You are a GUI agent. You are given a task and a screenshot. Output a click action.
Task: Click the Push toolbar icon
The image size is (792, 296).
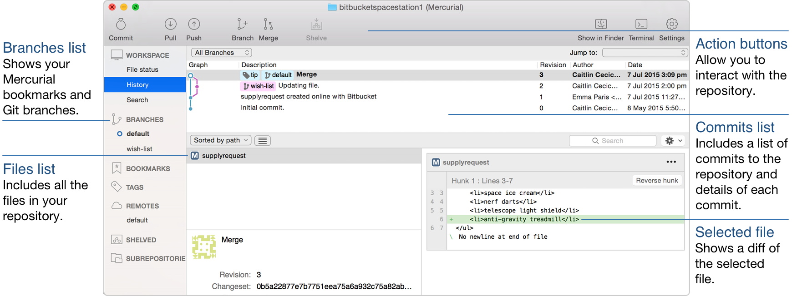pyautogui.click(x=194, y=24)
